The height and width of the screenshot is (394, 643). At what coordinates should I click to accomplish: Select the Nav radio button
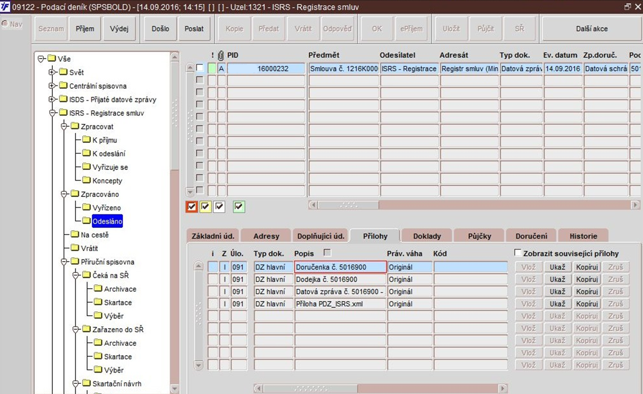pyautogui.click(x=5, y=24)
